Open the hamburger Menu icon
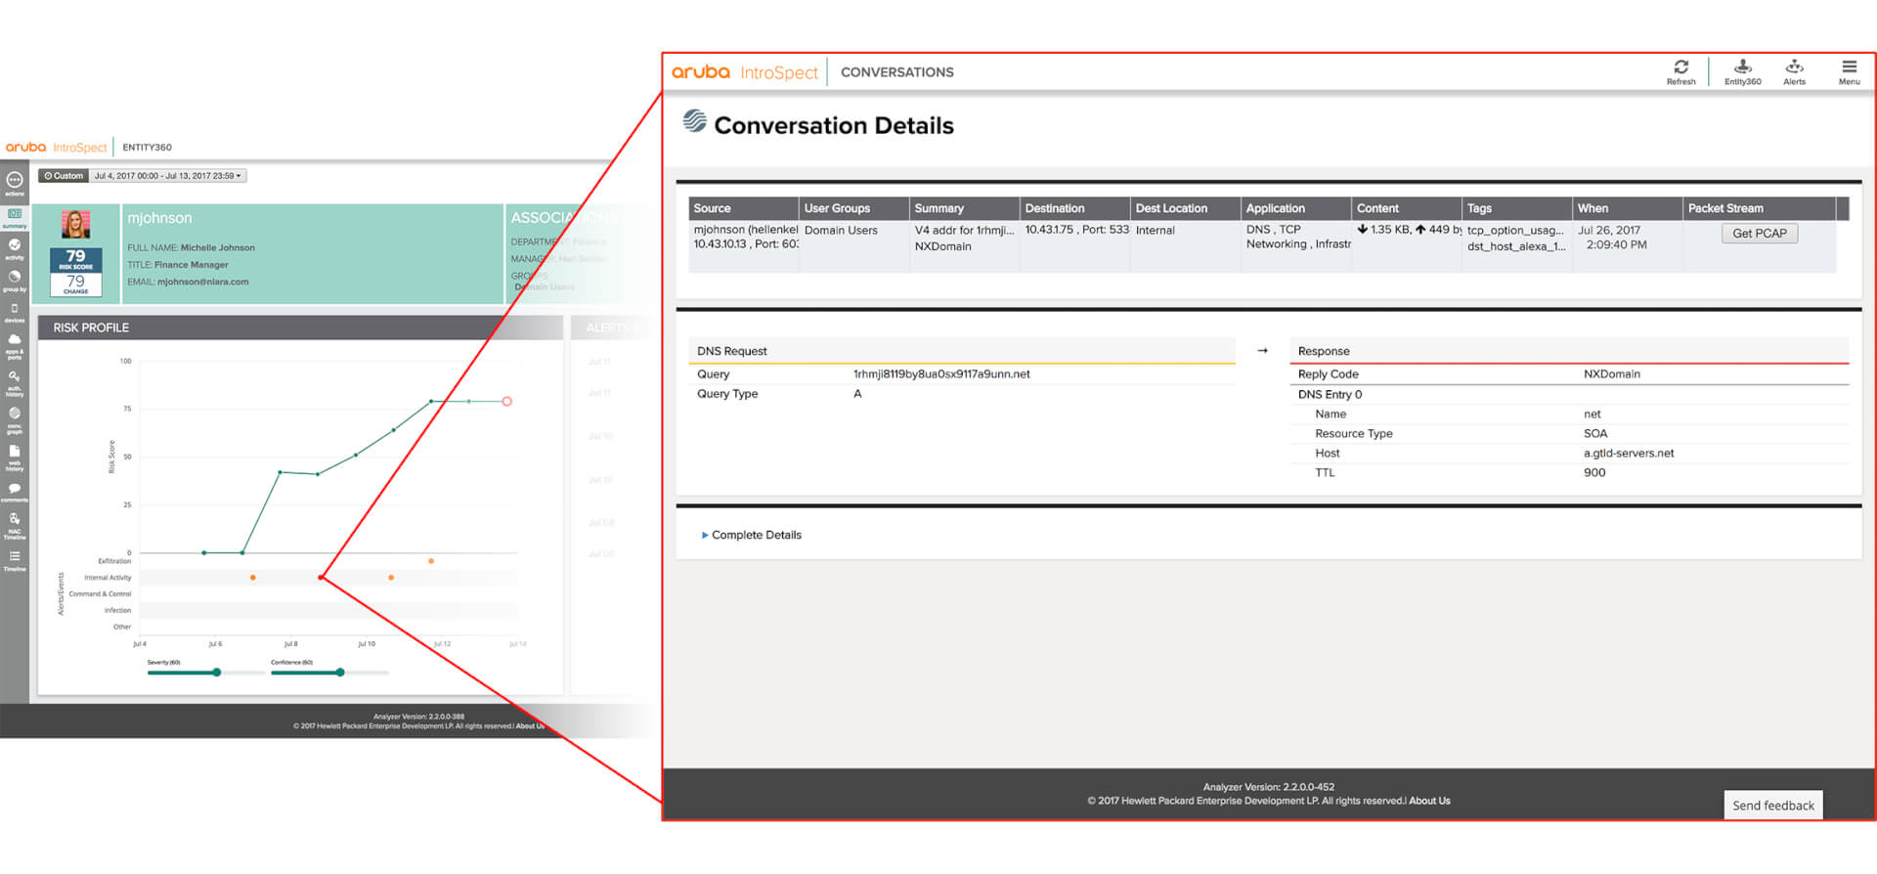 1849,69
